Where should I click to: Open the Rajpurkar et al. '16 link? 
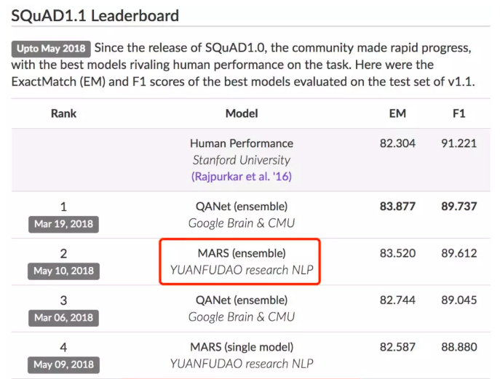[x=242, y=176]
